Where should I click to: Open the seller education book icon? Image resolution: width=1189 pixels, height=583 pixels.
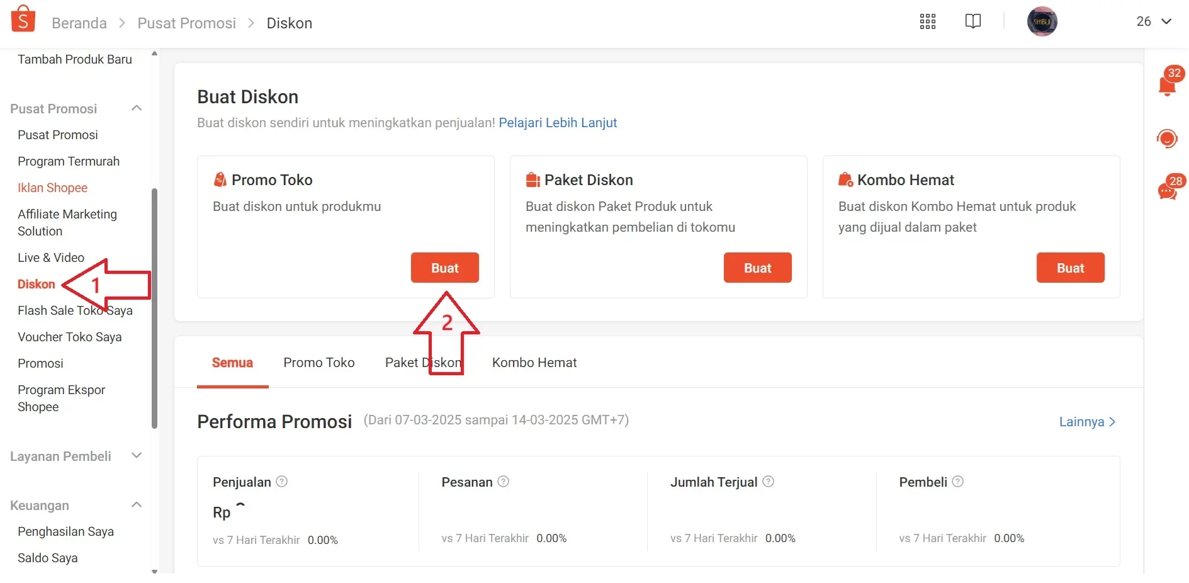[972, 21]
